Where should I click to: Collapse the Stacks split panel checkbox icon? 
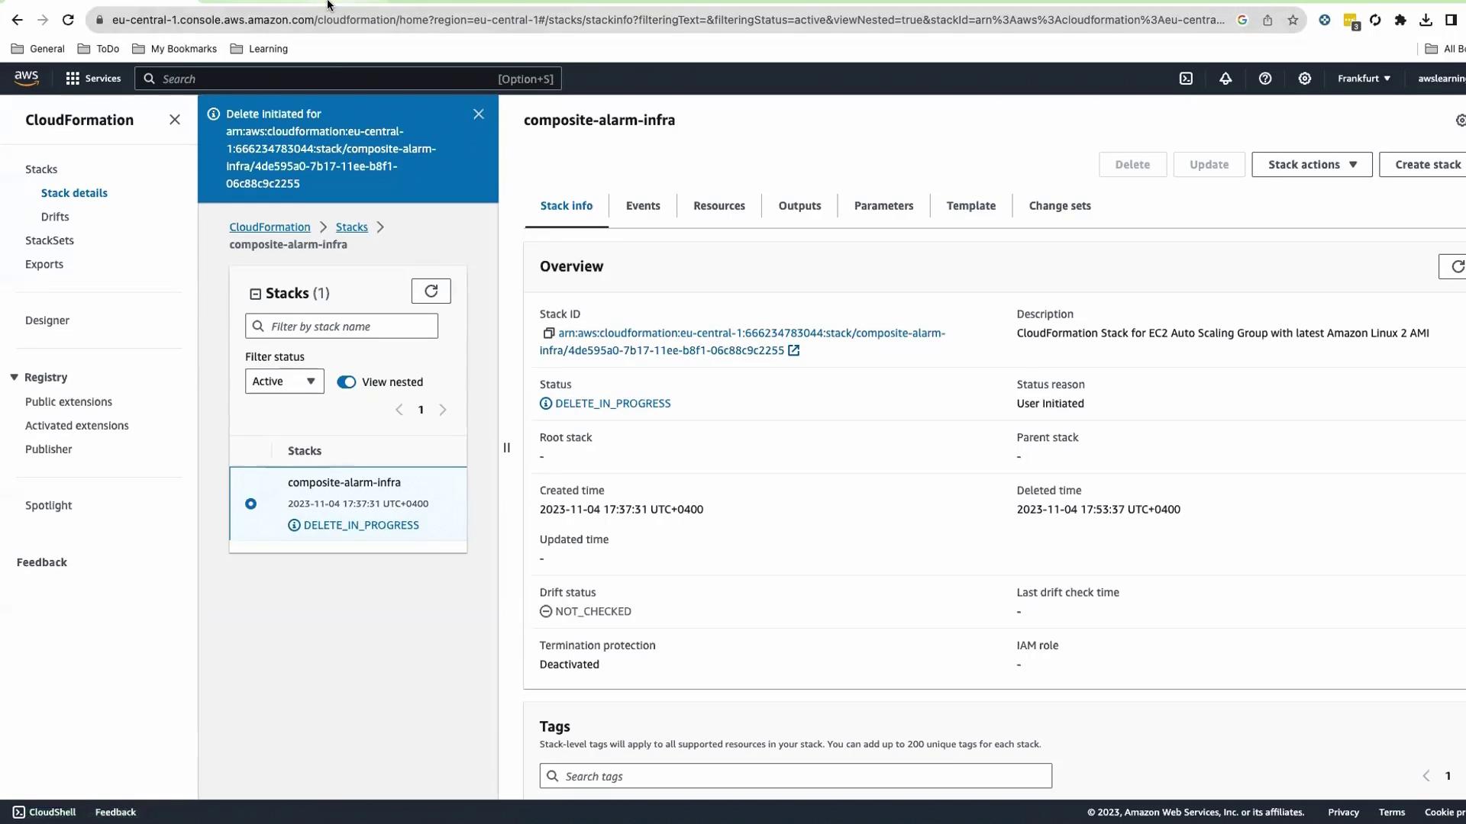(256, 295)
